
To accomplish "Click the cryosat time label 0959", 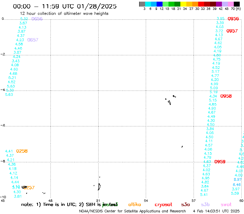I will pos(220,162).
